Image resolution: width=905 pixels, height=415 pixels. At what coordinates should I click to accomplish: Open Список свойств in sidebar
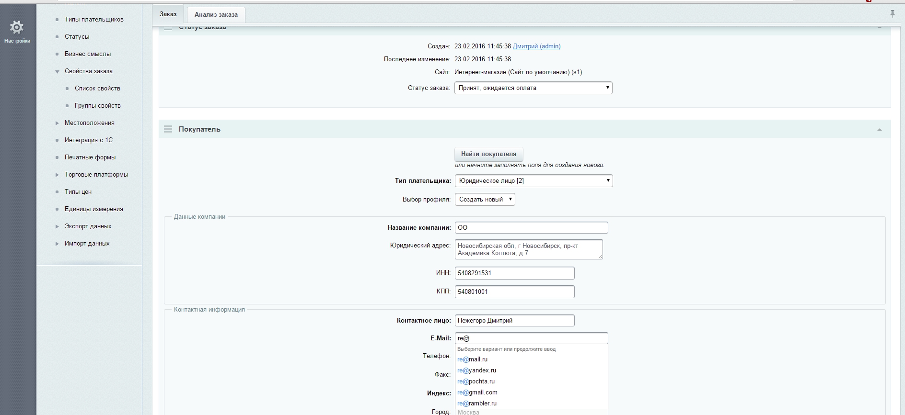click(97, 89)
